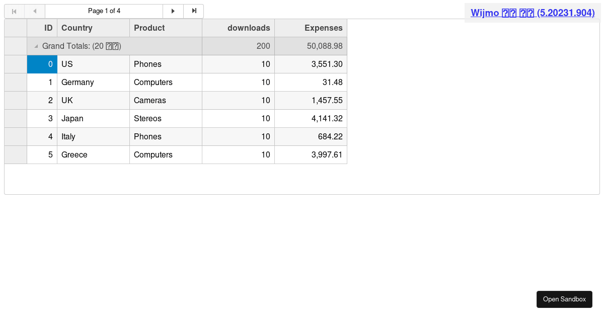Sort by the Country column header
This screenshot has width=604, height=317.
coord(93,28)
